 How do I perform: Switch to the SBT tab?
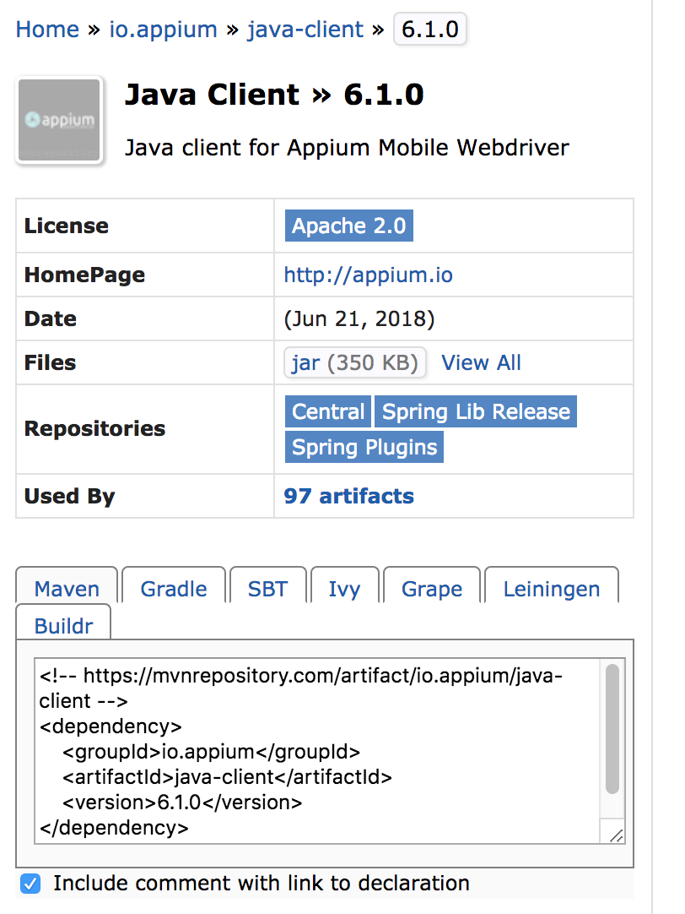click(x=267, y=586)
